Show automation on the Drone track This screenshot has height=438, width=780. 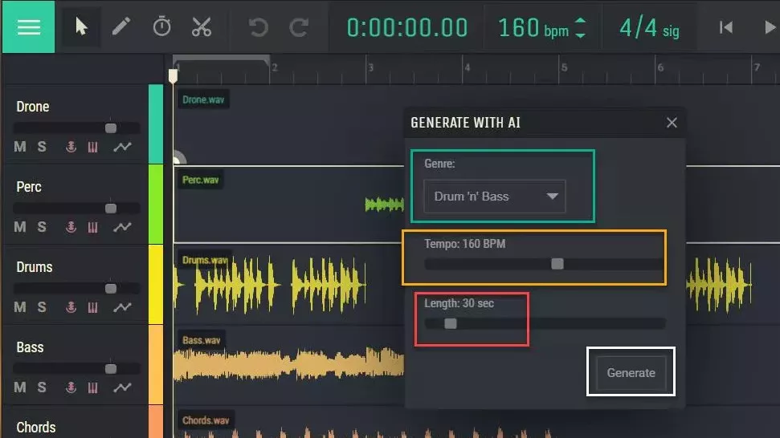click(x=122, y=147)
